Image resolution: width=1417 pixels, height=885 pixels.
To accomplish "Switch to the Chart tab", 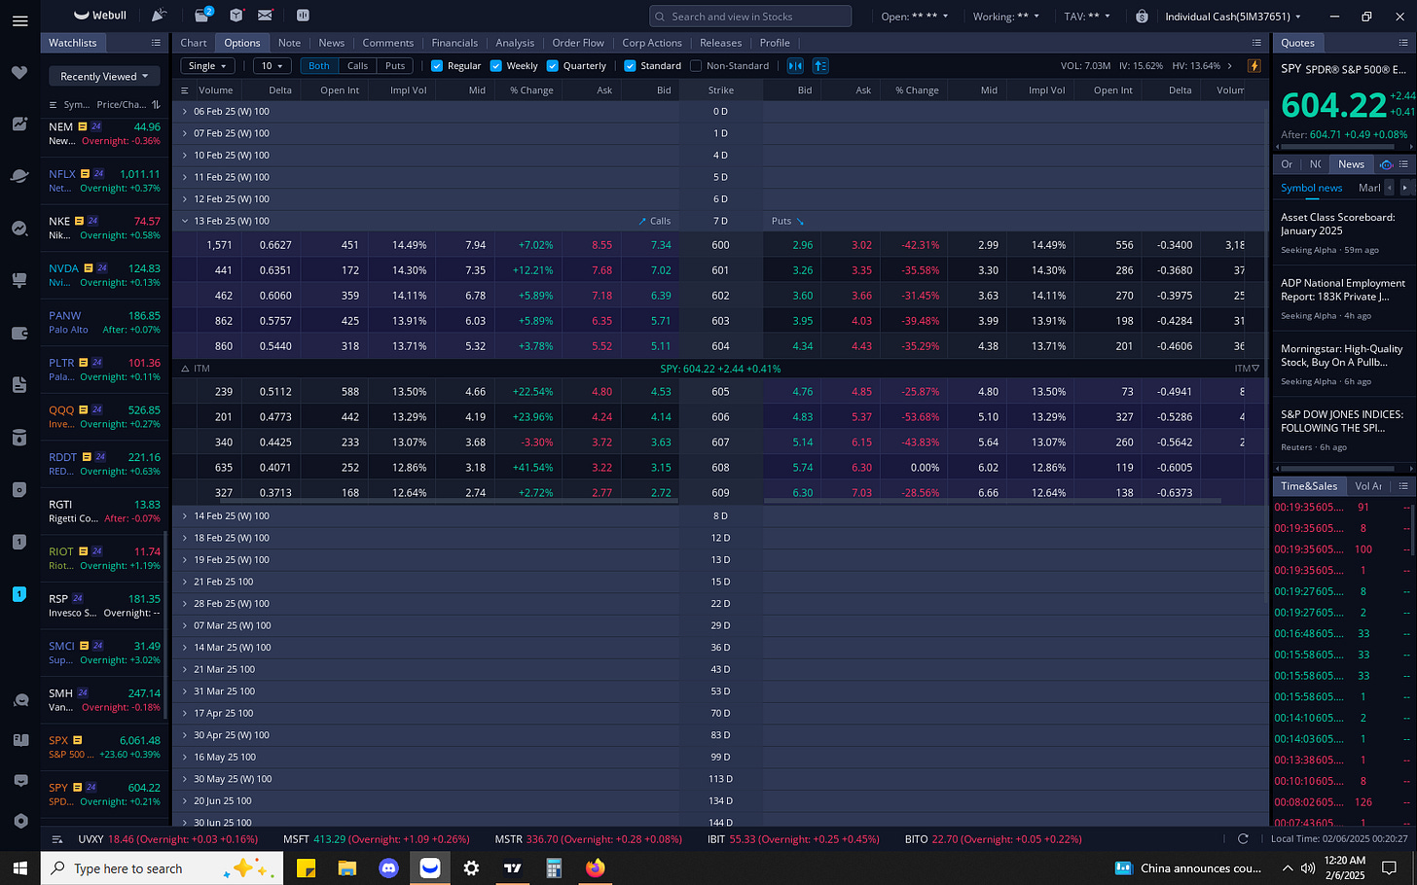I will point(194,43).
